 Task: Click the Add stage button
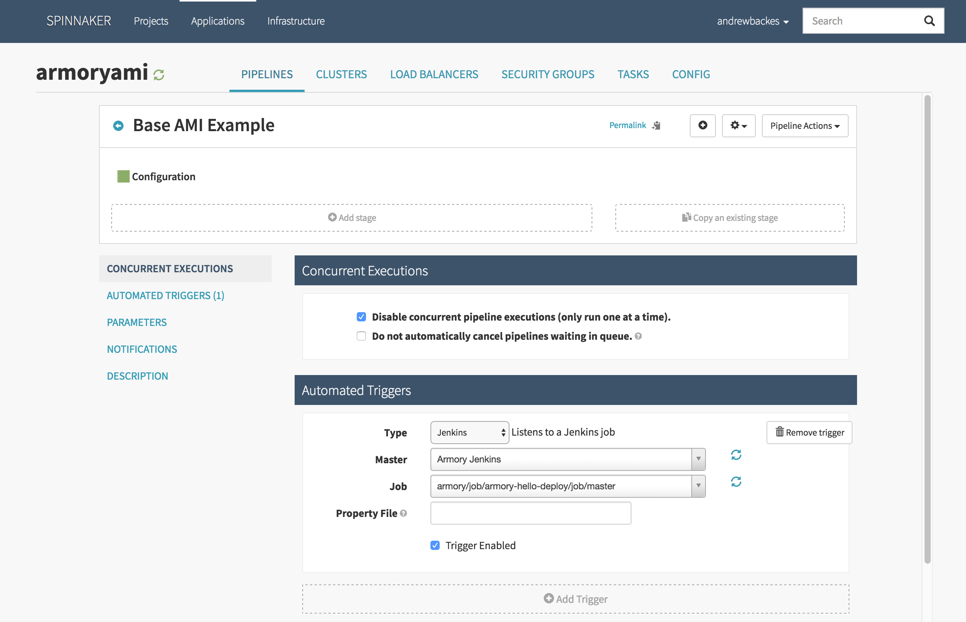(351, 218)
